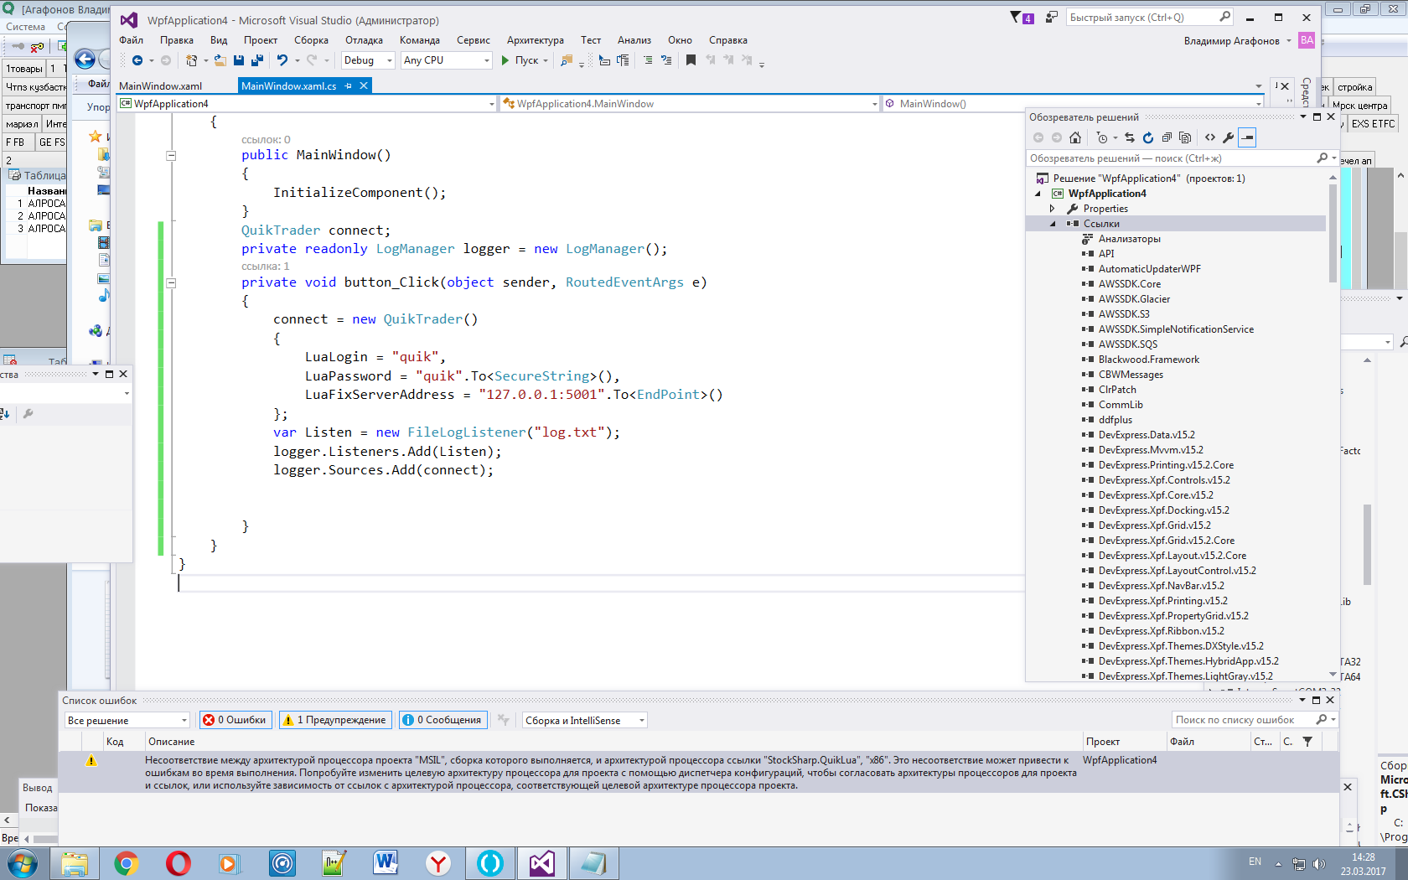This screenshot has width=1408, height=880.
Task: Click the View Code brackets icon
Action: (1210, 137)
